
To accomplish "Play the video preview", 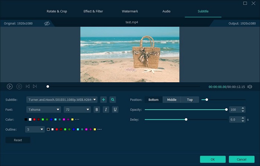I will 10,86.
